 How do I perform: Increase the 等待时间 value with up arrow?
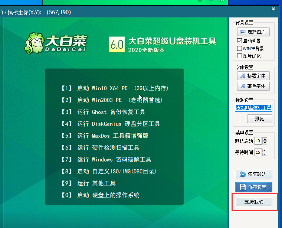[x=265, y=150]
